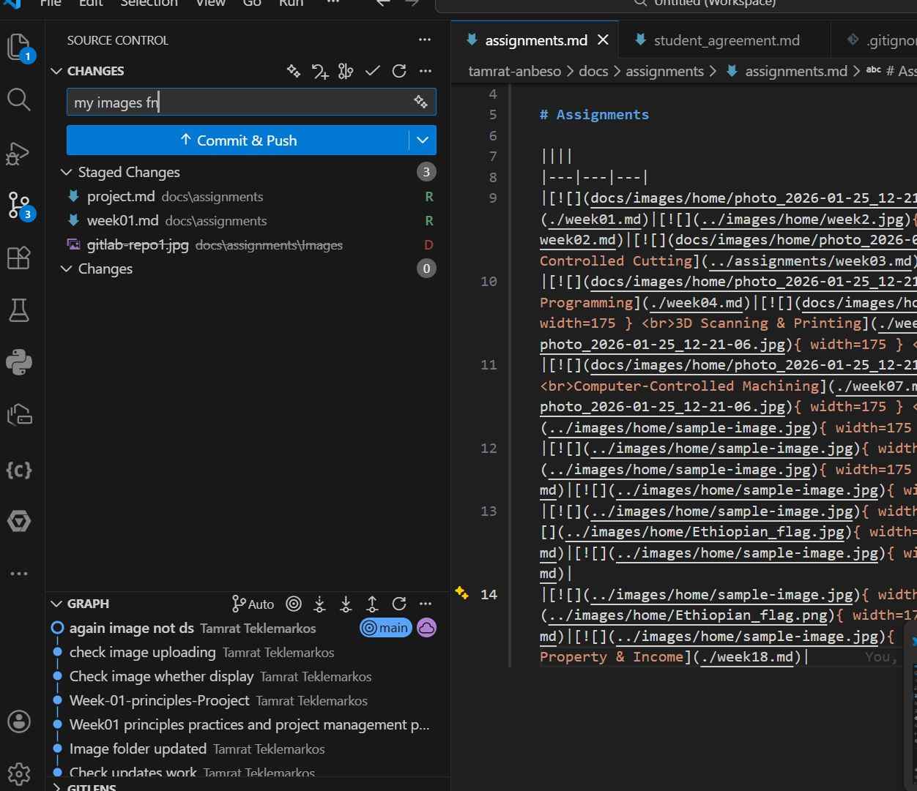Open the Source Control view icon
Screen dimensions: 917x791
(x=19, y=206)
